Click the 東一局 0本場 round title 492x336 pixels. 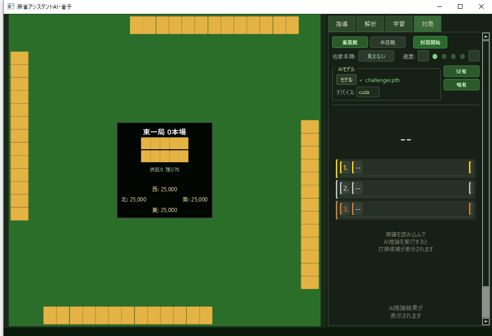164,132
